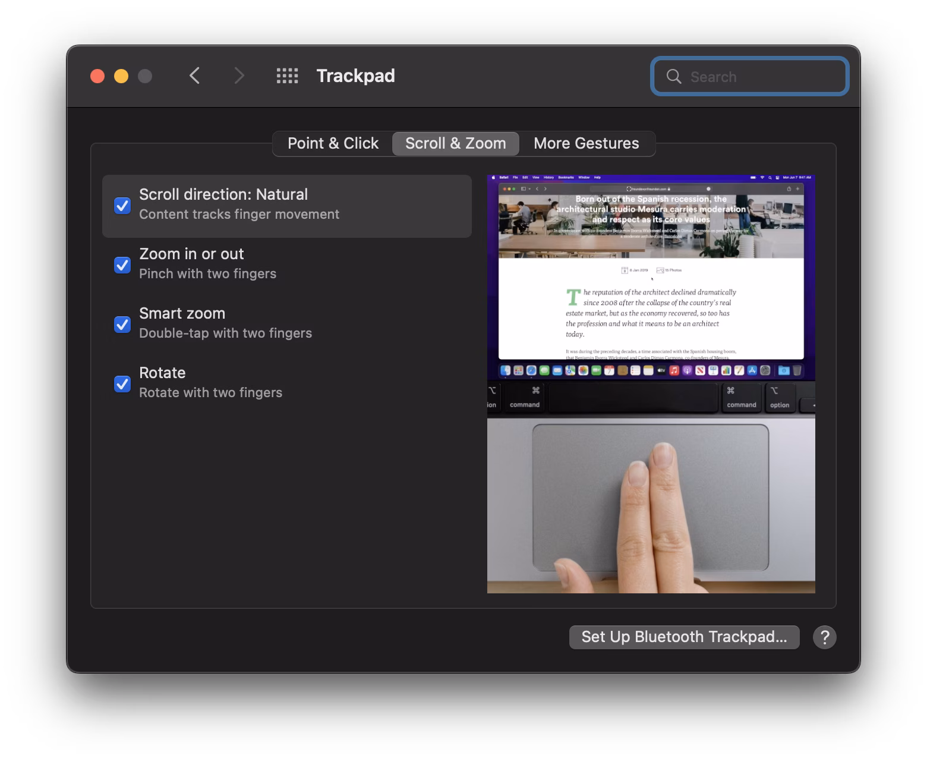Viewport: 927px width, 761px height.
Task: Click the back chevron arrow
Action: (x=194, y=76)
